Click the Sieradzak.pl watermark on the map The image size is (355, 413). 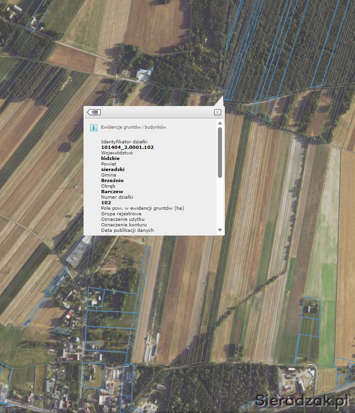[x=302, y=401]
